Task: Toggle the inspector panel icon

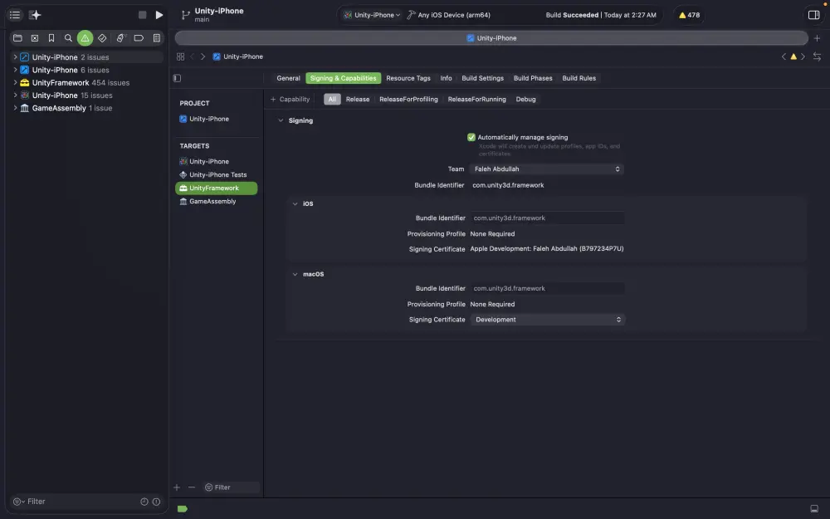Action: 813,15
